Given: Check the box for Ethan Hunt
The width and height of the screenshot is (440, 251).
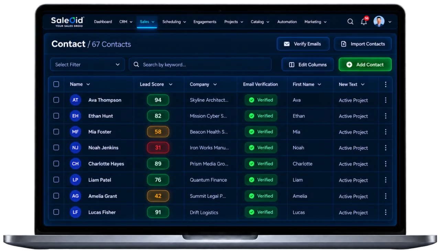Looking at the screenshot, I should [56, 116].
